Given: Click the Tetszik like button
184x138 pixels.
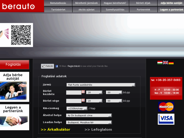Looking at the screenshot, I should pos(48,66).
